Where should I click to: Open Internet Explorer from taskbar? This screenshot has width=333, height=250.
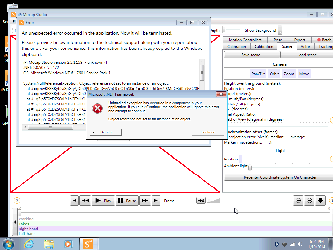click(28, 244)
